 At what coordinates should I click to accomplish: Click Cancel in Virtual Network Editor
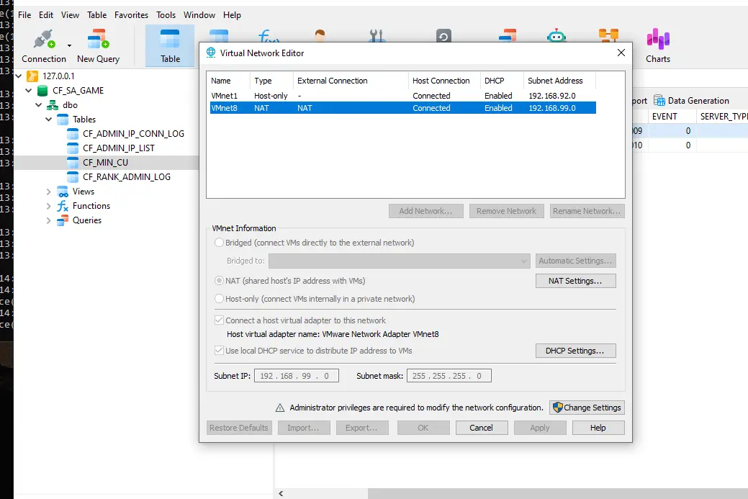(482, 428)
